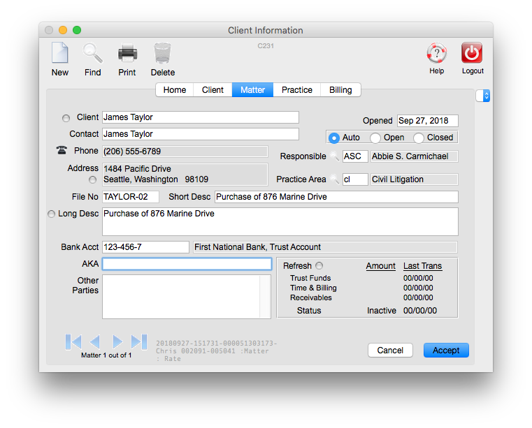Go to the last matter record arrow
Viewport: 532px width, 428px height.
pos(139,341)
